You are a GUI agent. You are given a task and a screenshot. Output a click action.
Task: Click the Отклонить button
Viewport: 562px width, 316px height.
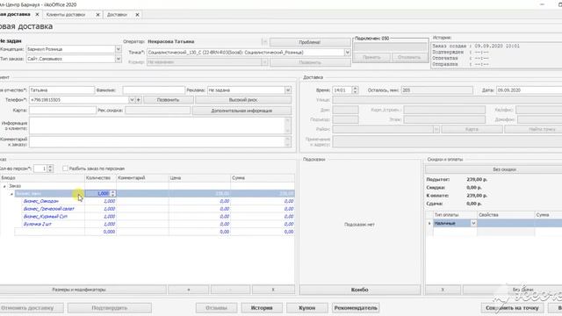click(409, 57)
